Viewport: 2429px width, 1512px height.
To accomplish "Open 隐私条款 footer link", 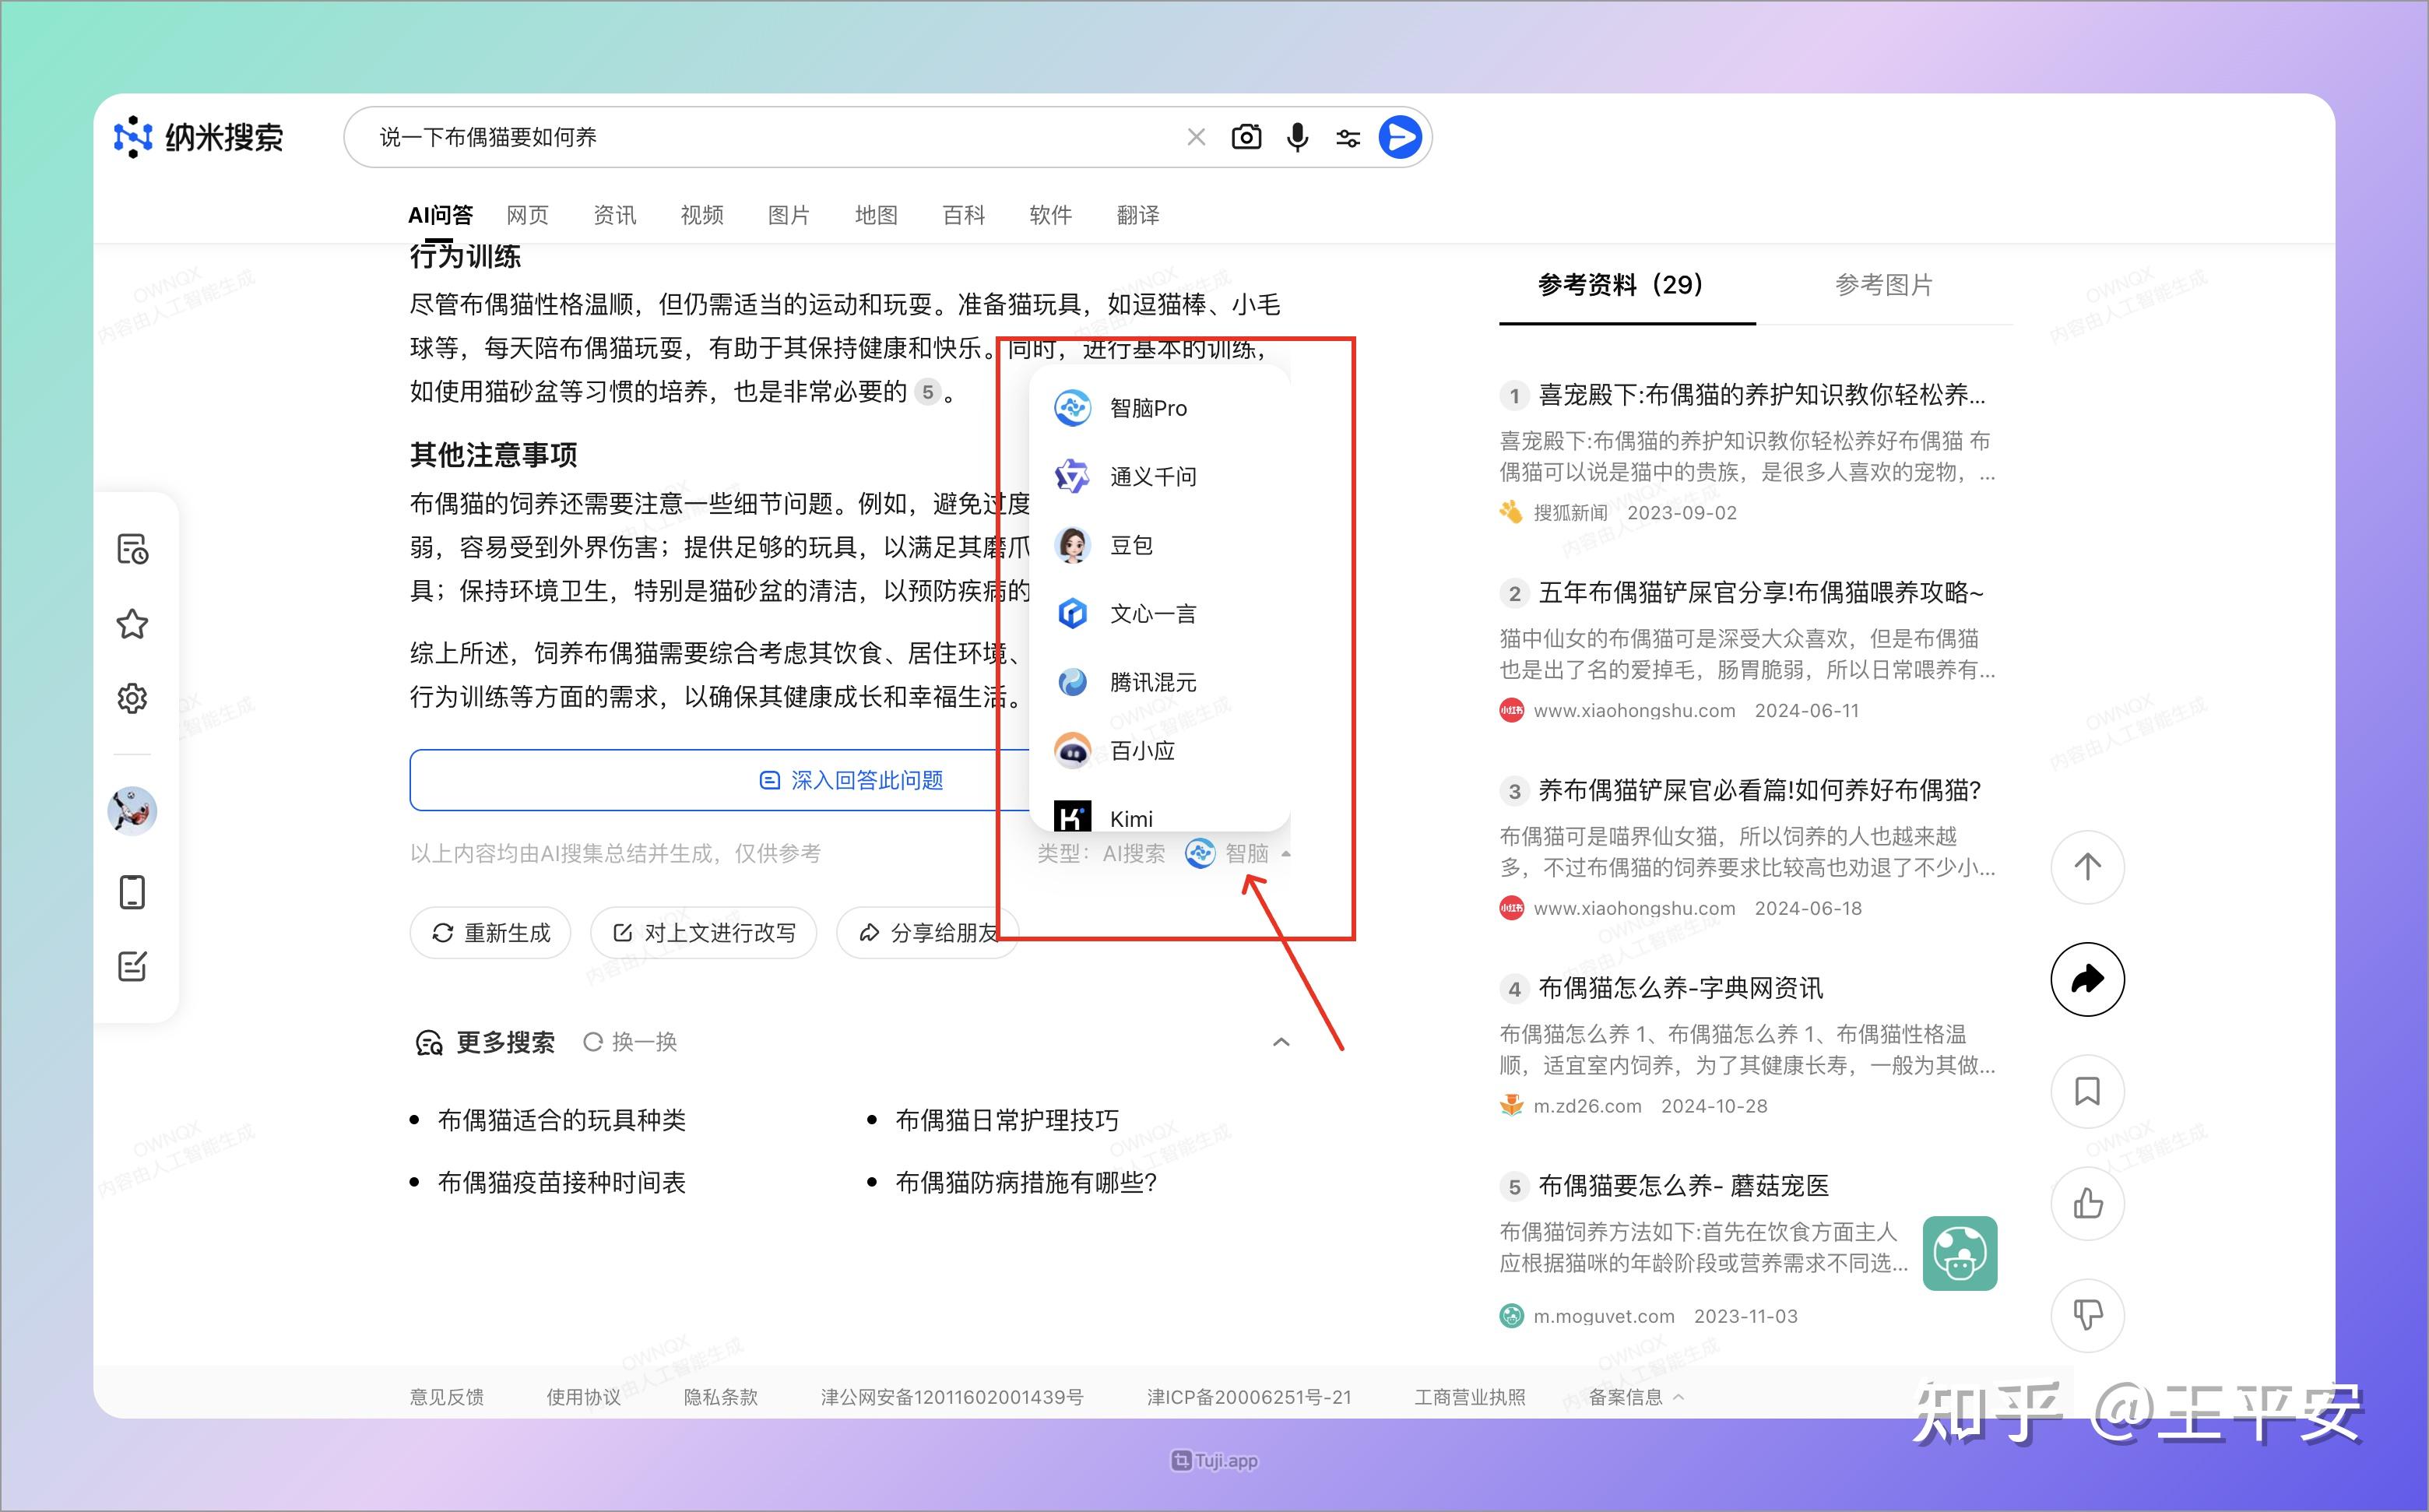I will coord(720,1397).
